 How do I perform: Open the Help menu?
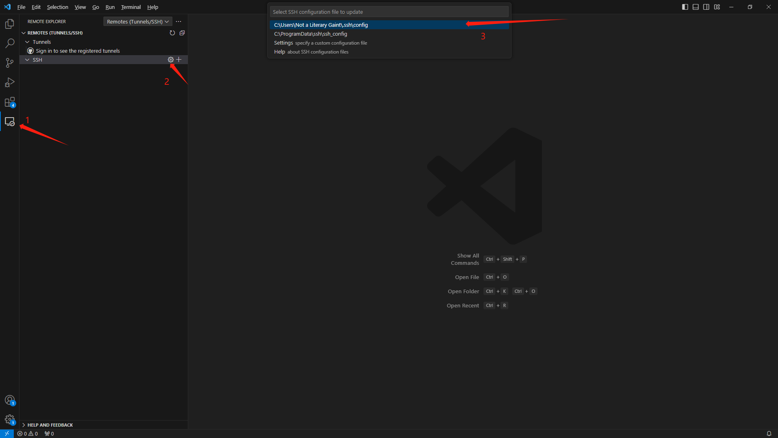(153, 7)
